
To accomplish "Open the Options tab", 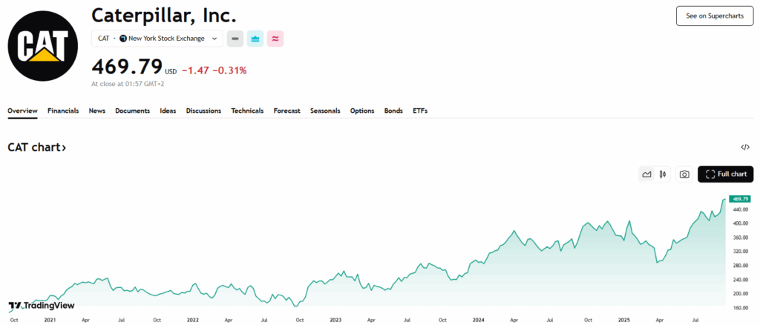I will pyautogui.click(x=362, y=111).
